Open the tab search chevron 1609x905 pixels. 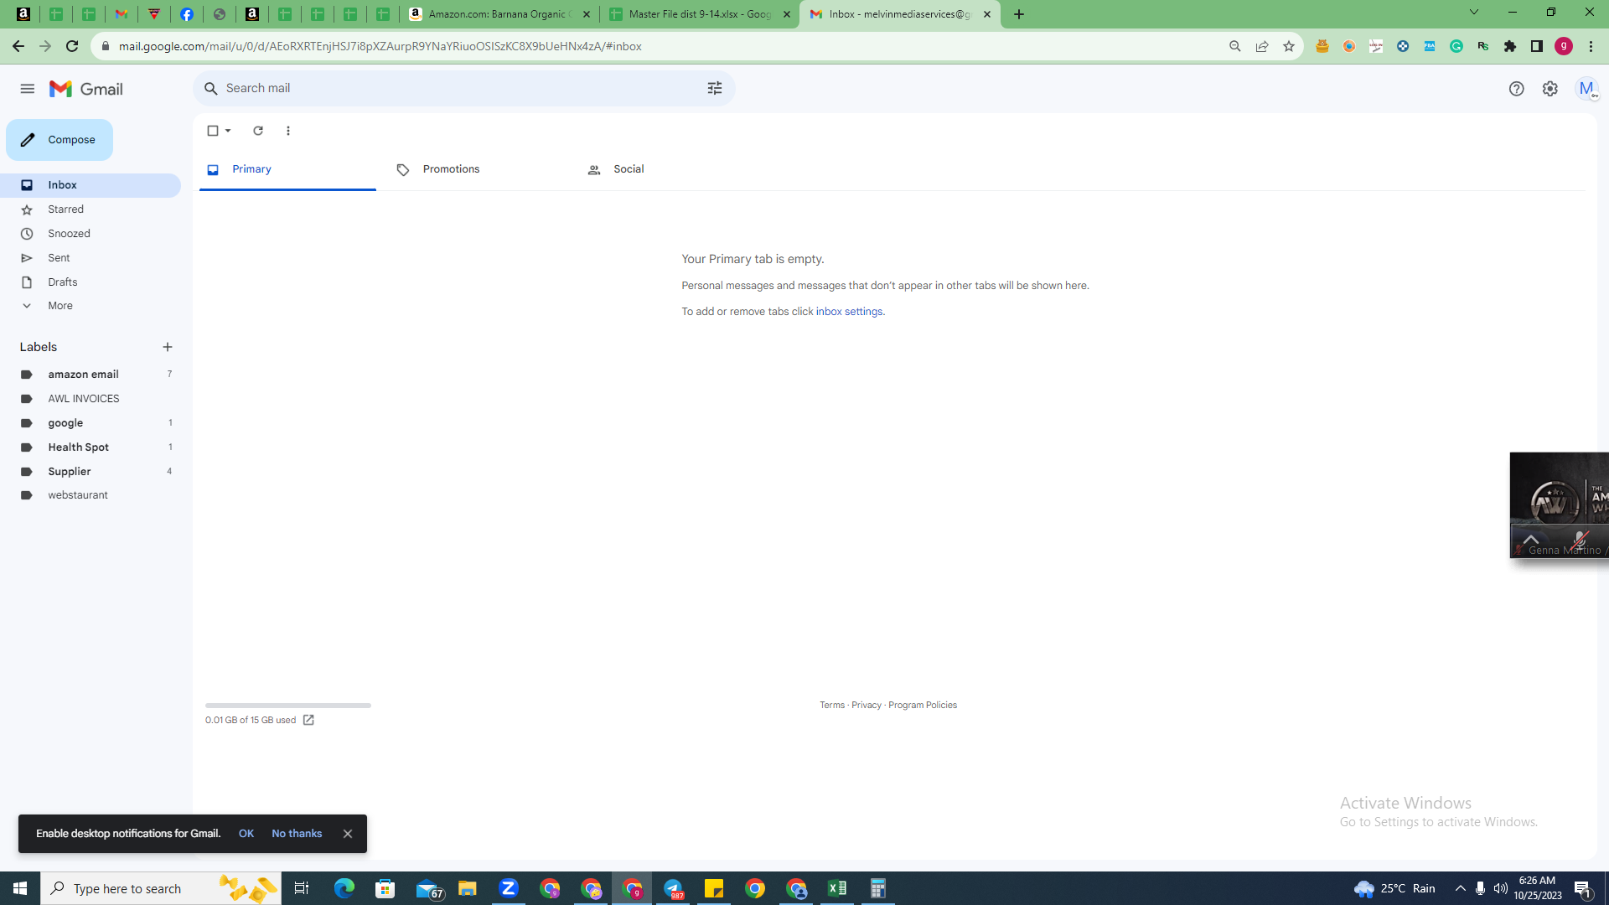point(1474,12)
